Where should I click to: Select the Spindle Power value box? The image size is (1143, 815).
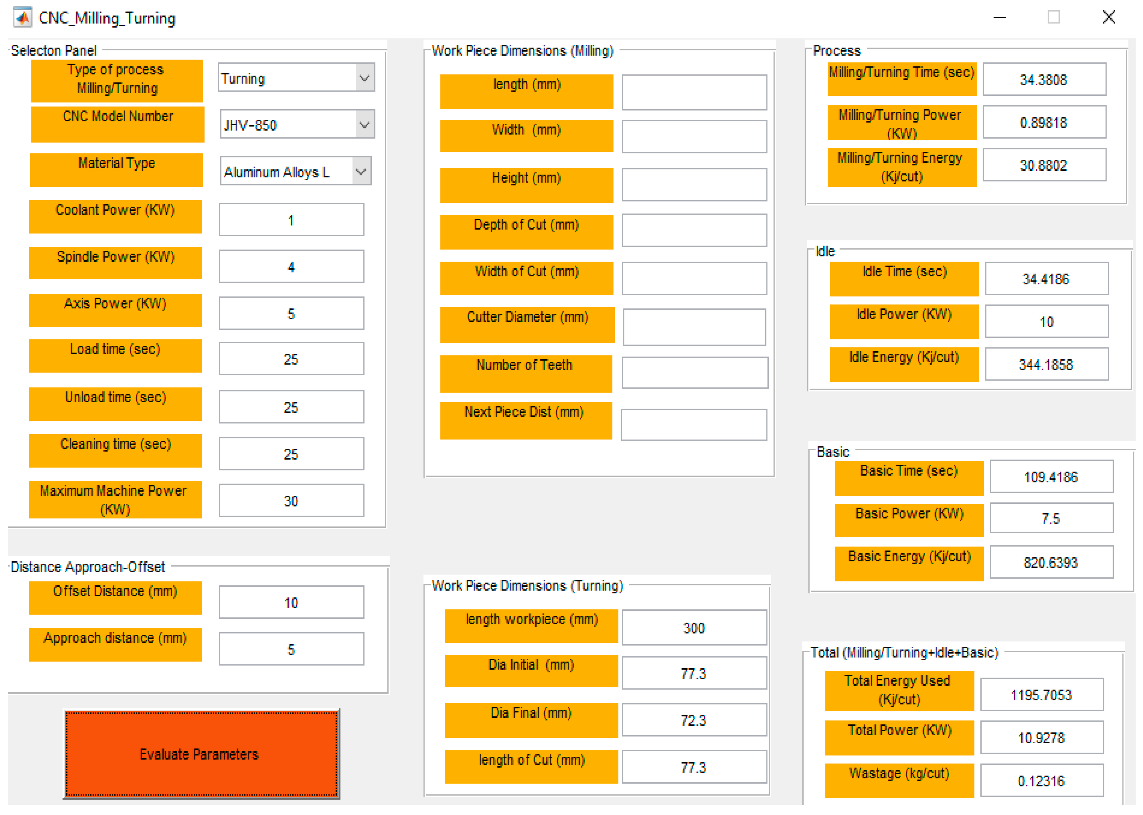pos(291,266)
